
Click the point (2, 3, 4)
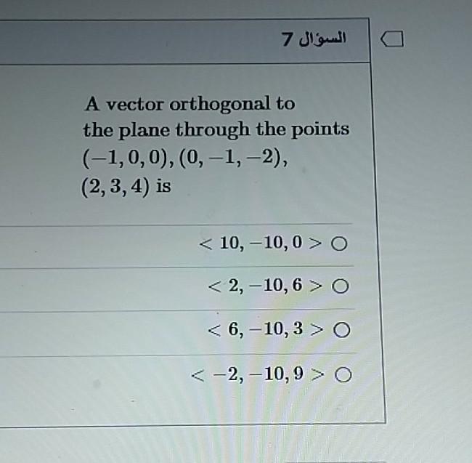(115, 187)
